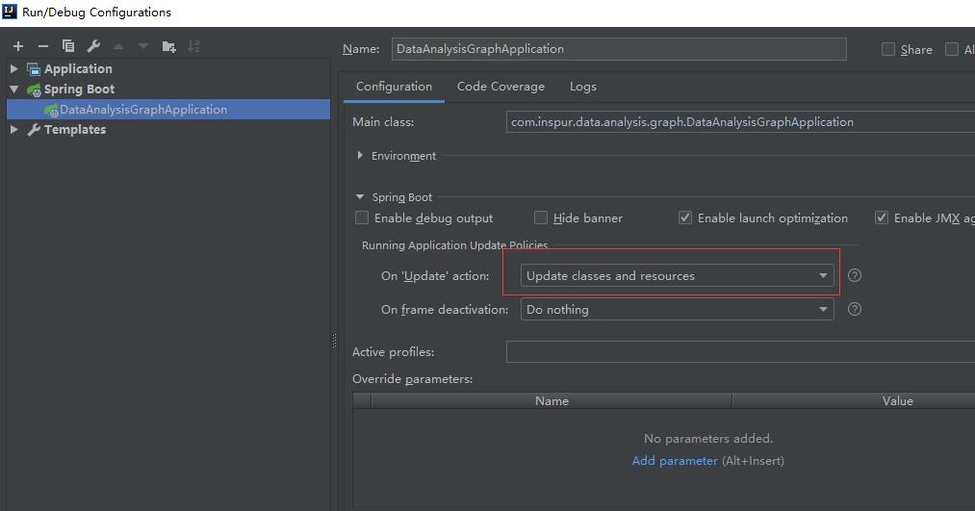This screenshot has height=511, width=975.
Task: Focus the Main class field
Action: pos(740,122)
